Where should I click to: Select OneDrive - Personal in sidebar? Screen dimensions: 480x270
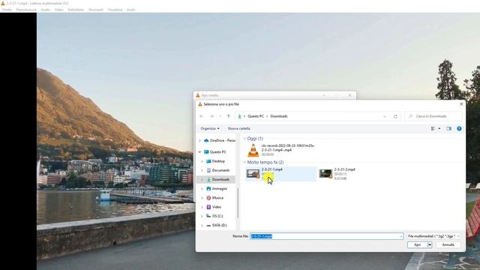tap(220, 140)
